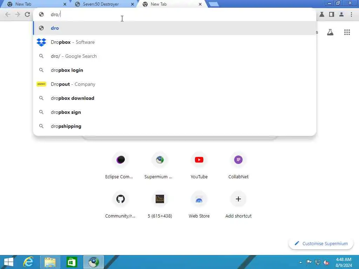This screenshot has width=359, height=269.
Task: Open the Community/r... GitHub shortcut
Action: (x=120, y=205)
